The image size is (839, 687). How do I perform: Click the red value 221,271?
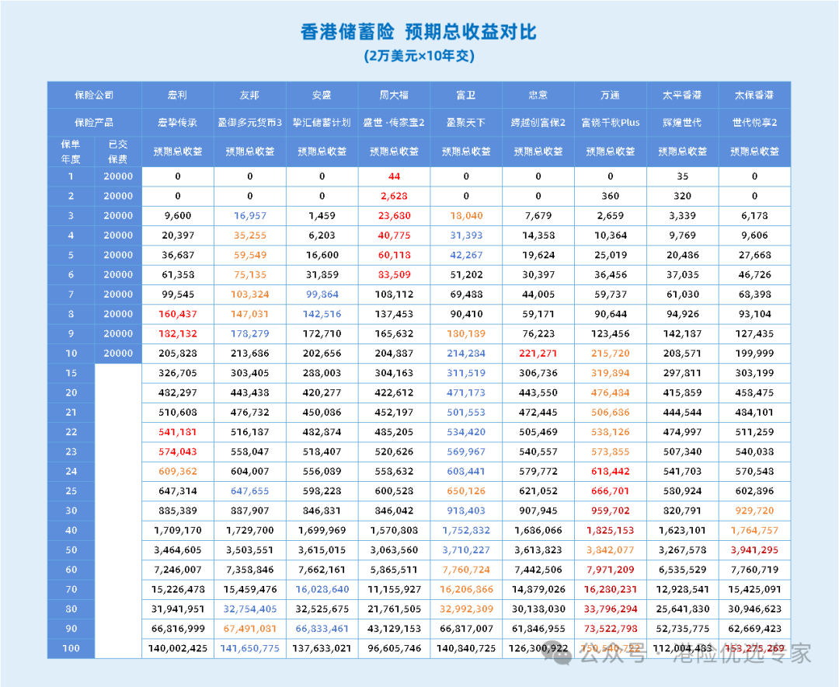pyautogui.click(x=538, y=354)
